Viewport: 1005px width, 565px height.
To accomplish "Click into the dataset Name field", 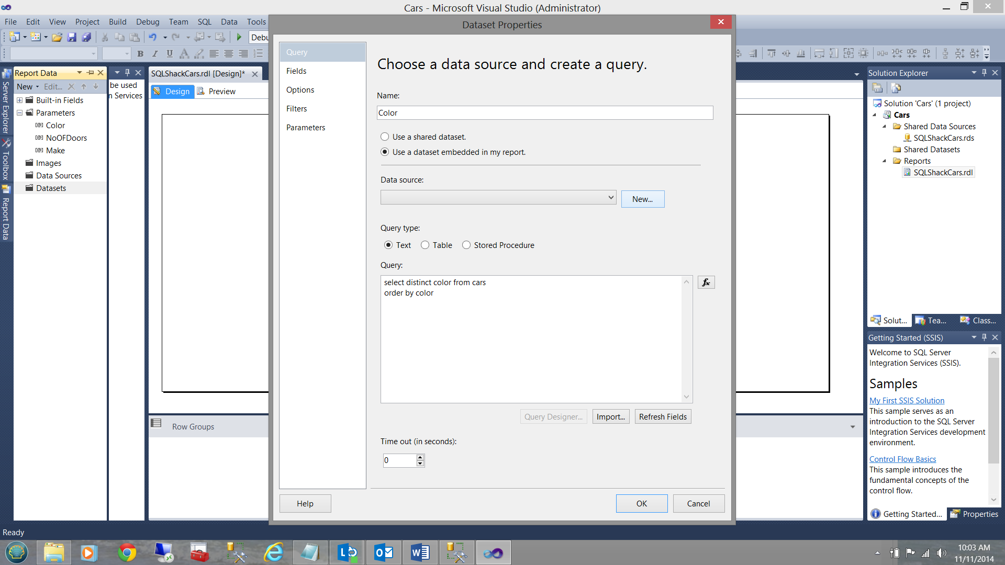I will coord(544,113).
